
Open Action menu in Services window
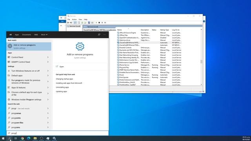(x=74, y=19)
